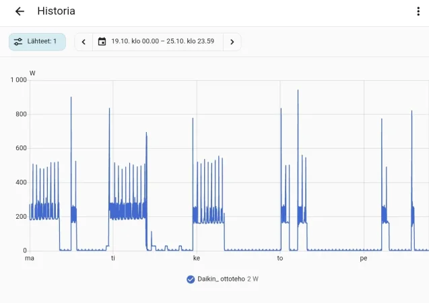
Task: Toggle the Daikin_ottoteho series checkbox
Action: (x=191, y=279)
